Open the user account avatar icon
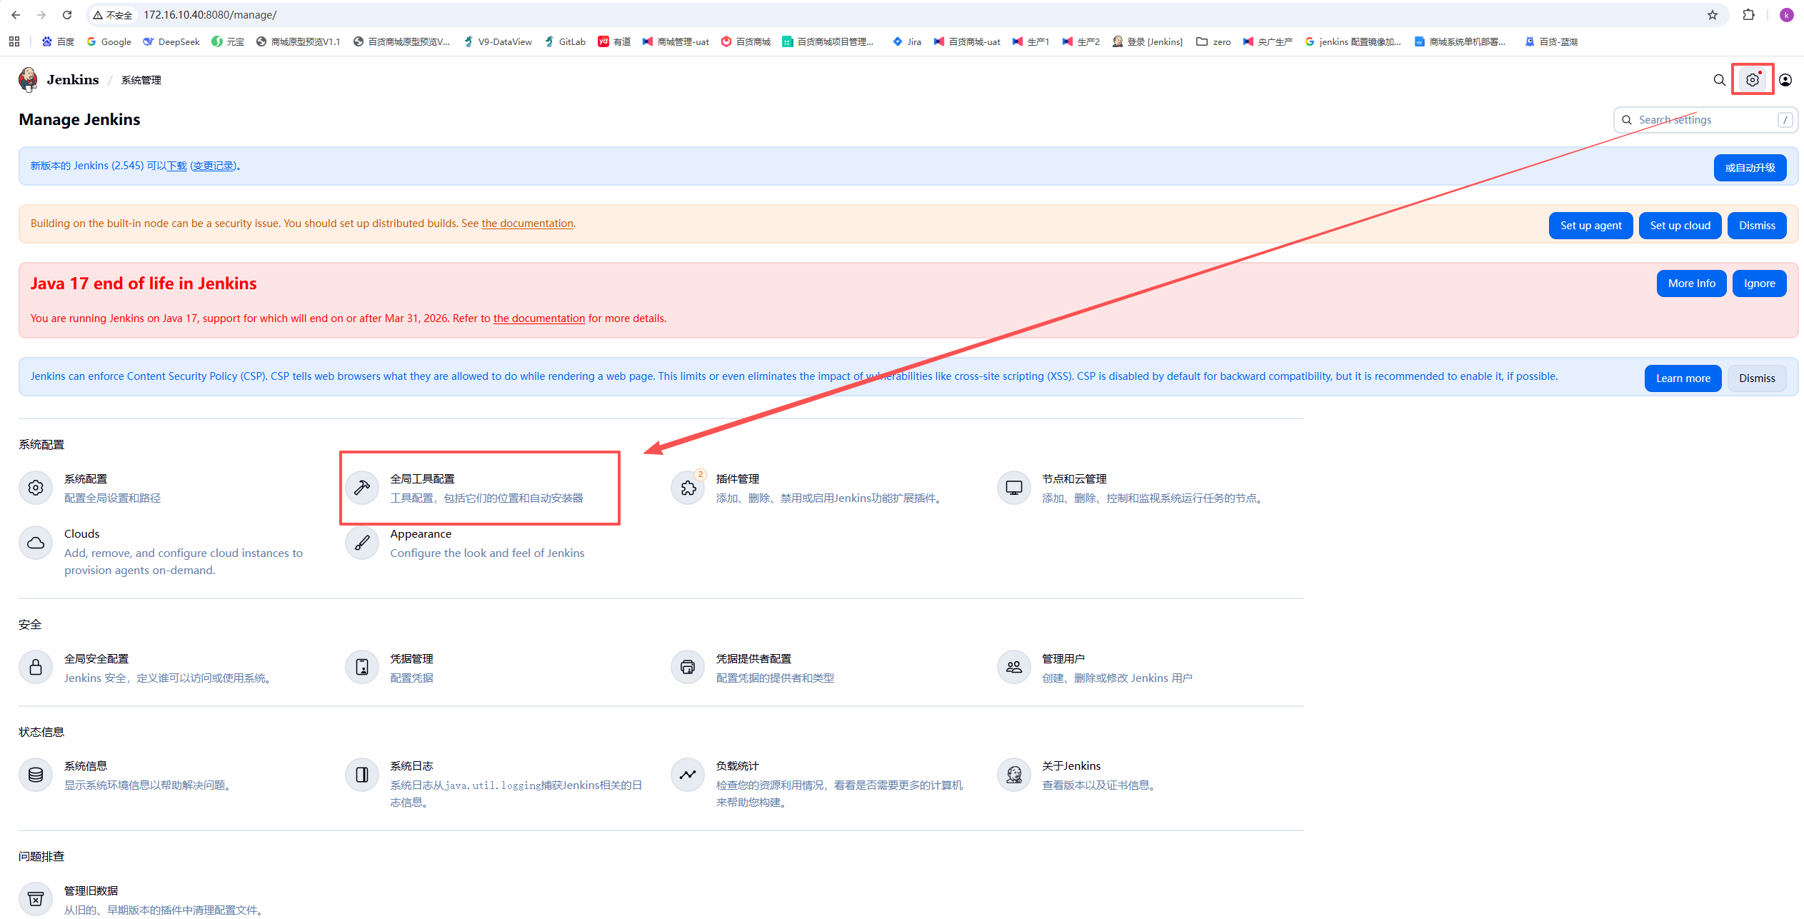The image size is (1804, 919). 1785,80
